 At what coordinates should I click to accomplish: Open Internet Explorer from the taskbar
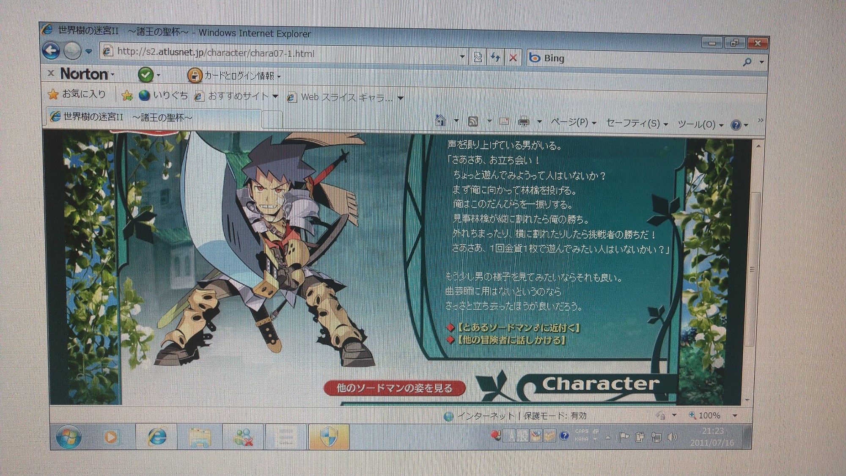(x=157, y=436)
